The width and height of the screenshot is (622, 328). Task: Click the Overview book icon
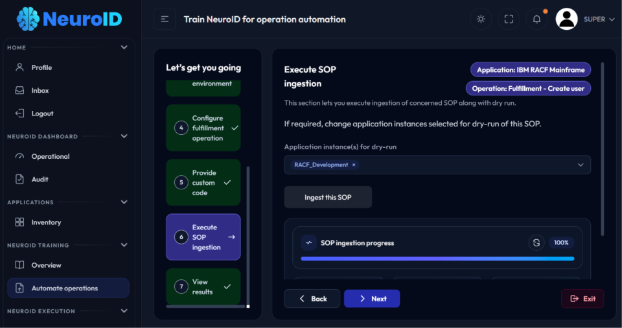(x=19, y=265)
